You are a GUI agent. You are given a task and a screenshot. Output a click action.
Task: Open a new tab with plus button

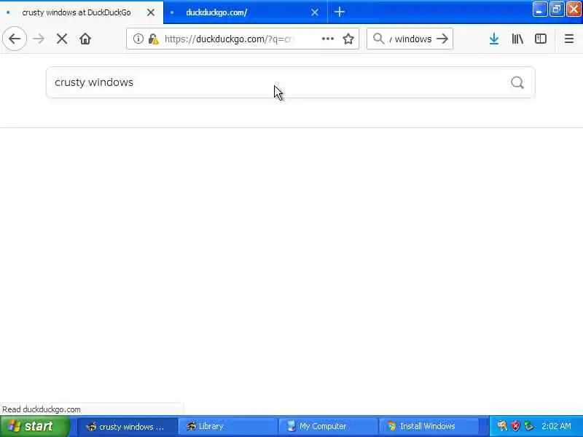tap(339, 12)
